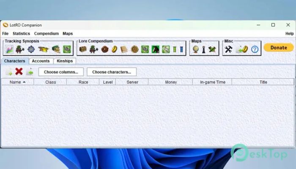
Task: Click the import page with green arrow icon
Action: (30, 72)
